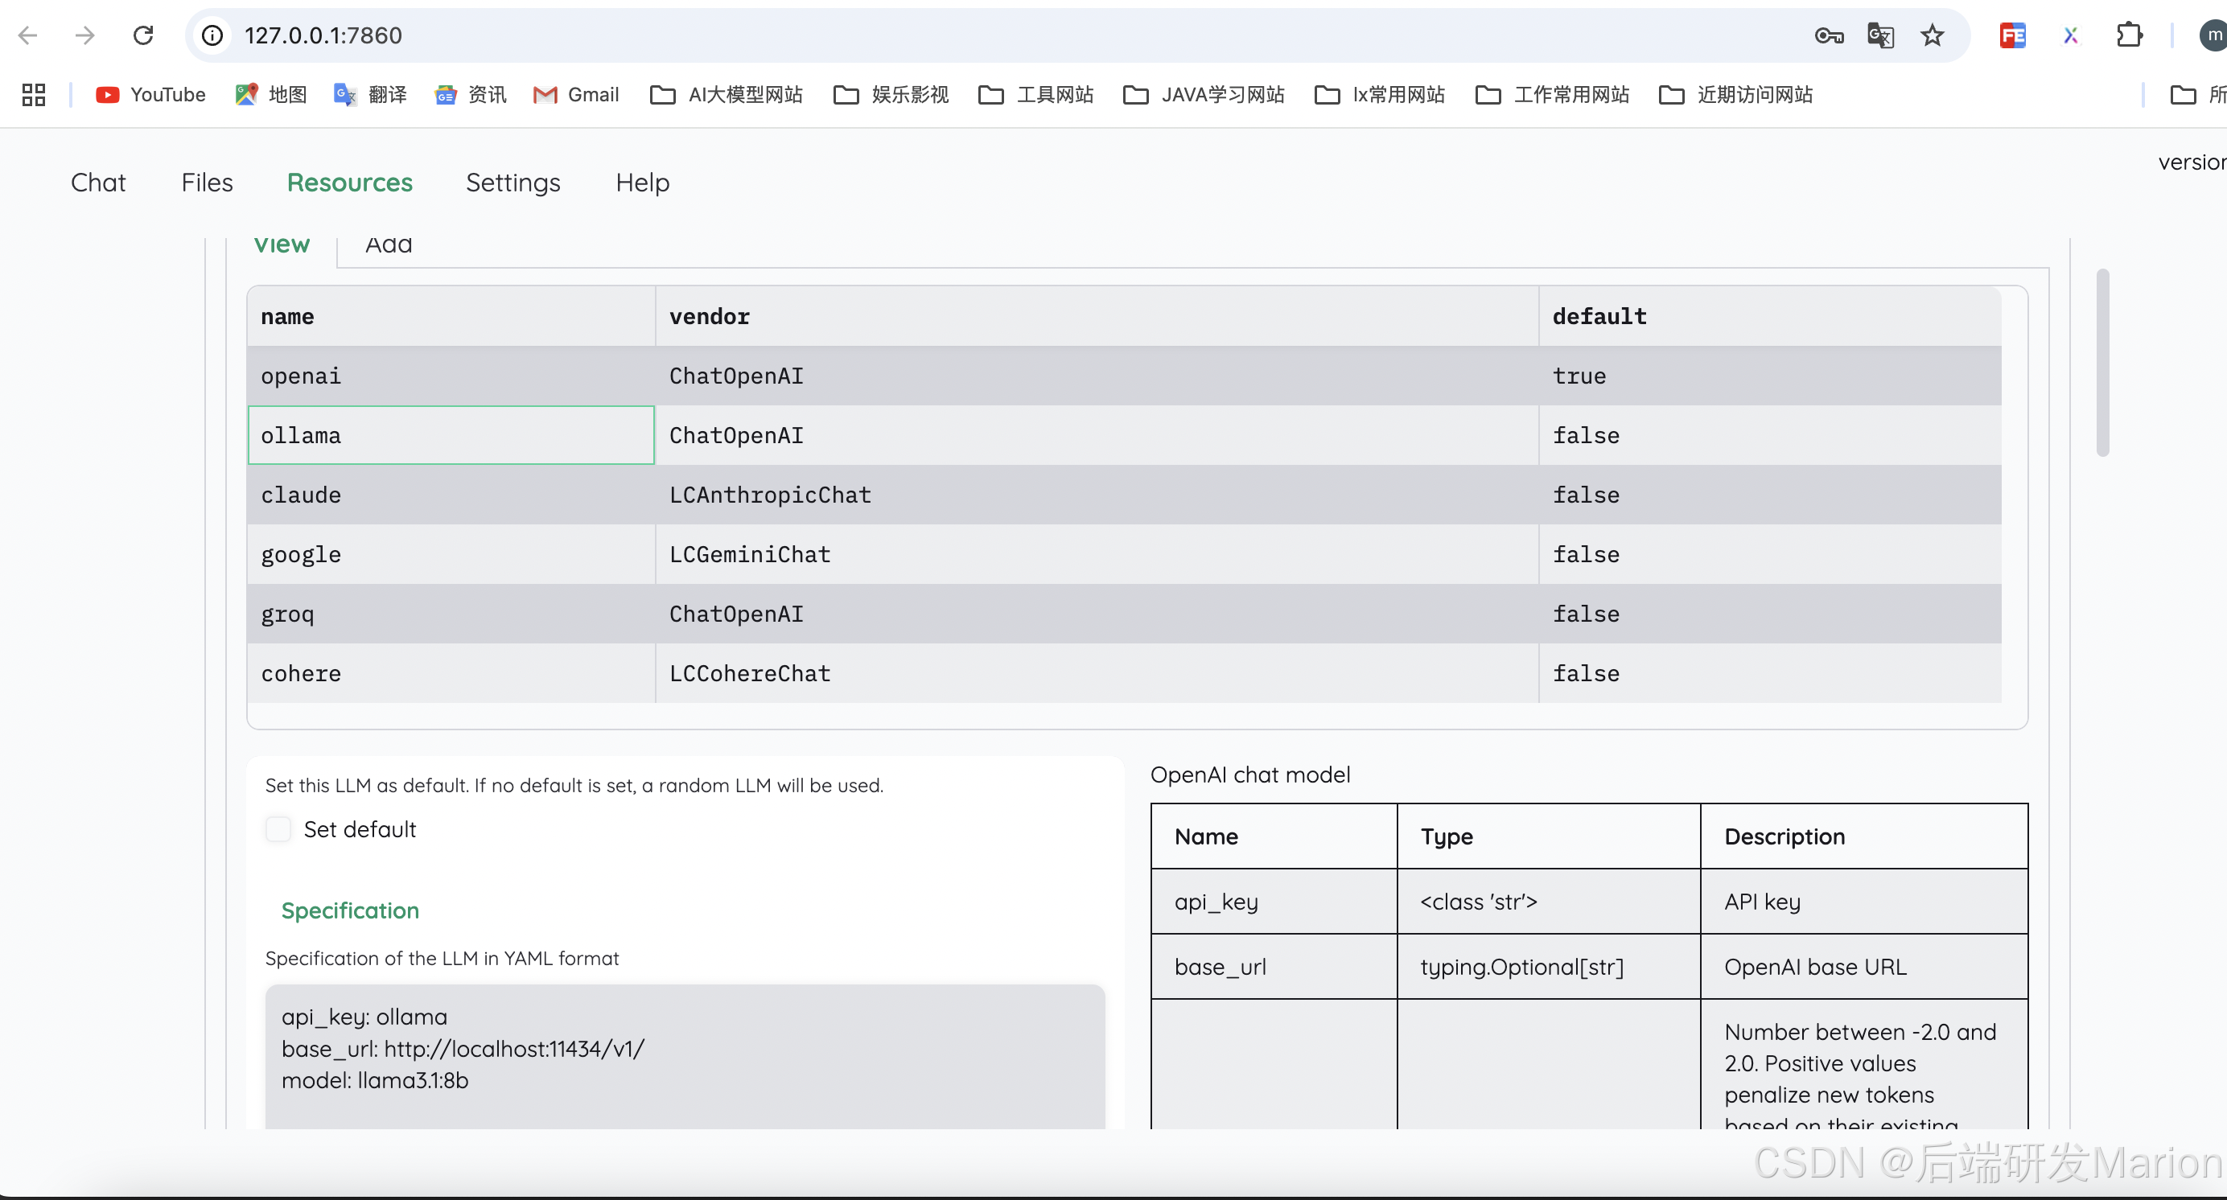Click the site info icon in address bar
Screen dimensions: 2227x1200
click(212, 35)
